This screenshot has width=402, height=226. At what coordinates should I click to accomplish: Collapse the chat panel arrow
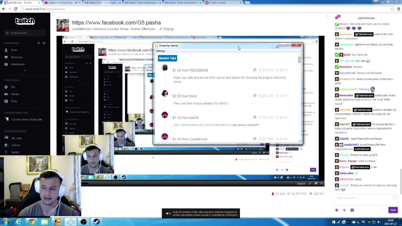pyautogui.click(x=328, y=16)
